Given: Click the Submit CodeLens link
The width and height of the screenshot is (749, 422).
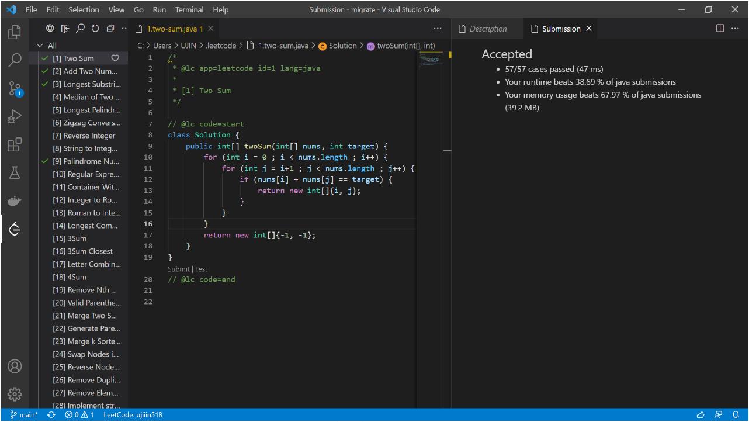Looking at the screenshot, I should (x=178, y=269).
